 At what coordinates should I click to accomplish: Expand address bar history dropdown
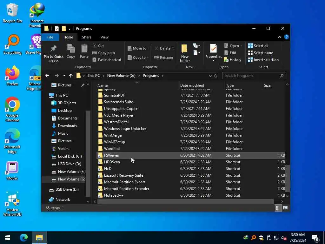tap(210, 76)
